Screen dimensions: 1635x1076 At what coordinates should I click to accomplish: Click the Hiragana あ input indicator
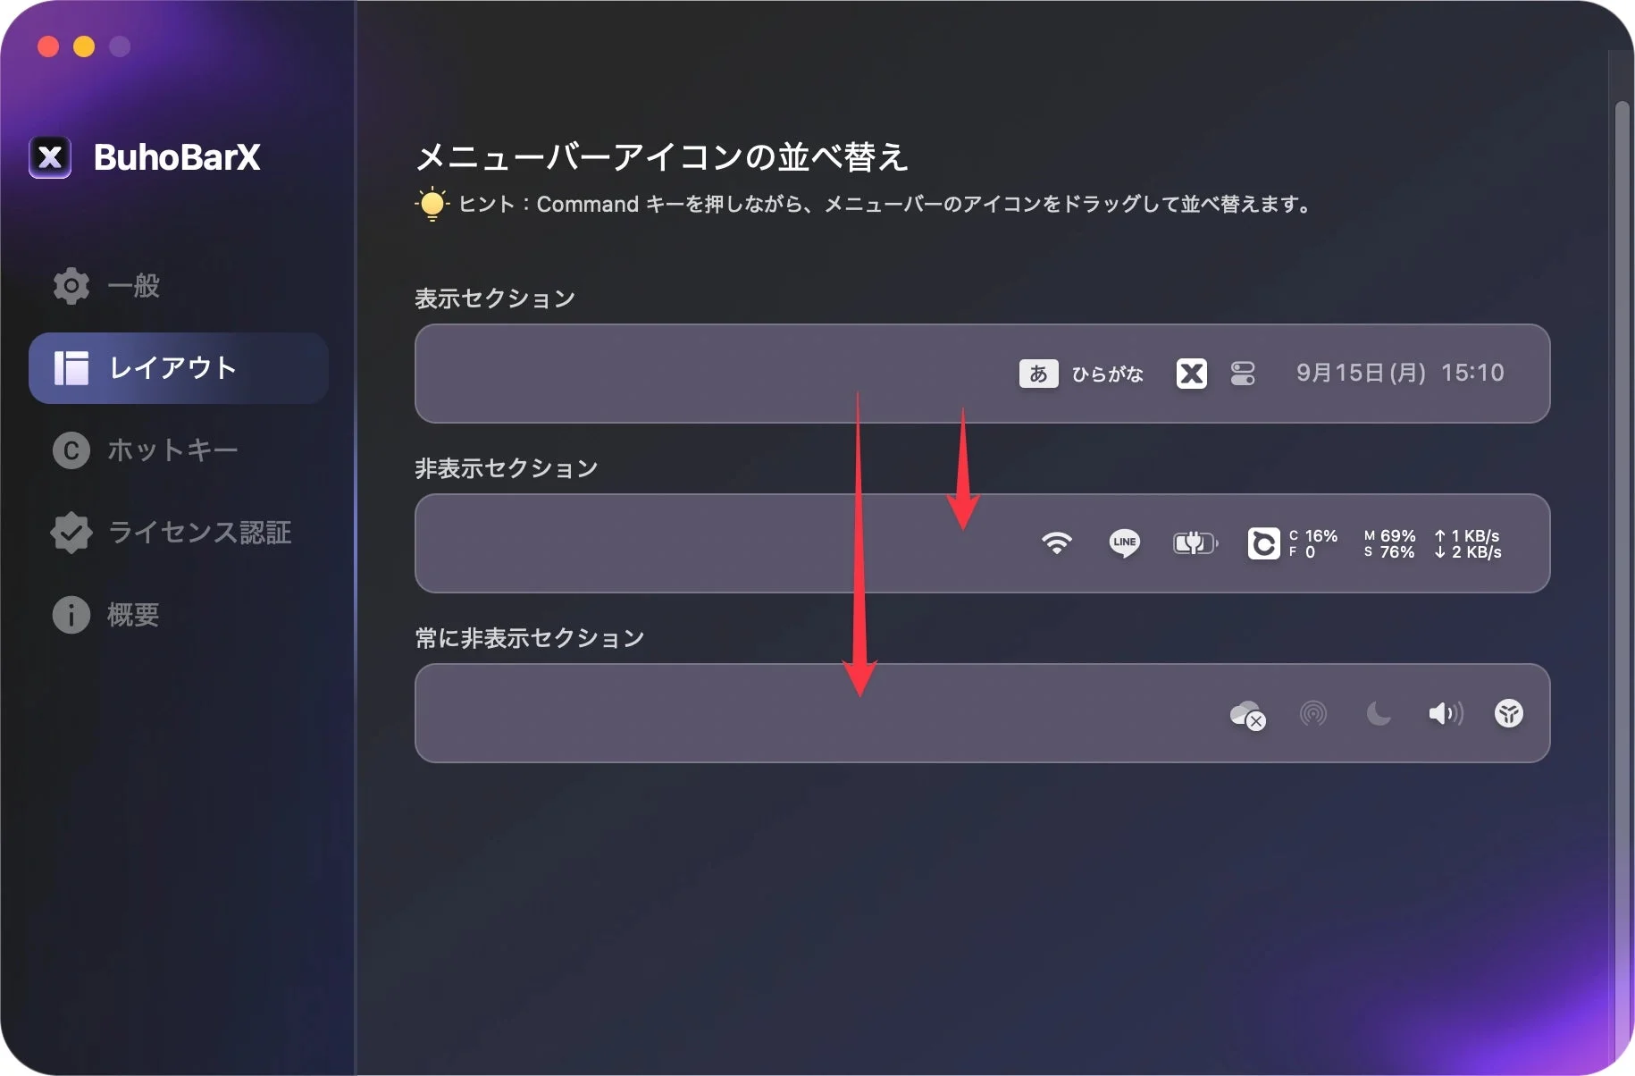pos(1039,374)
